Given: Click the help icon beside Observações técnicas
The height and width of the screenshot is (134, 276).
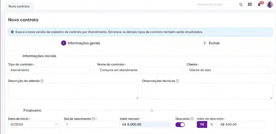Looking at the screenshot, I should 177,81.
